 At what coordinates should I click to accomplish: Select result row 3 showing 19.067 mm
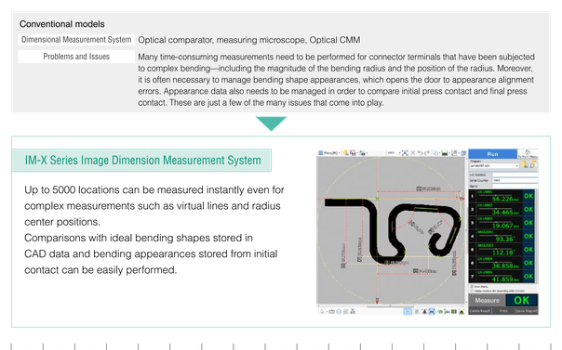coord(502,223)
